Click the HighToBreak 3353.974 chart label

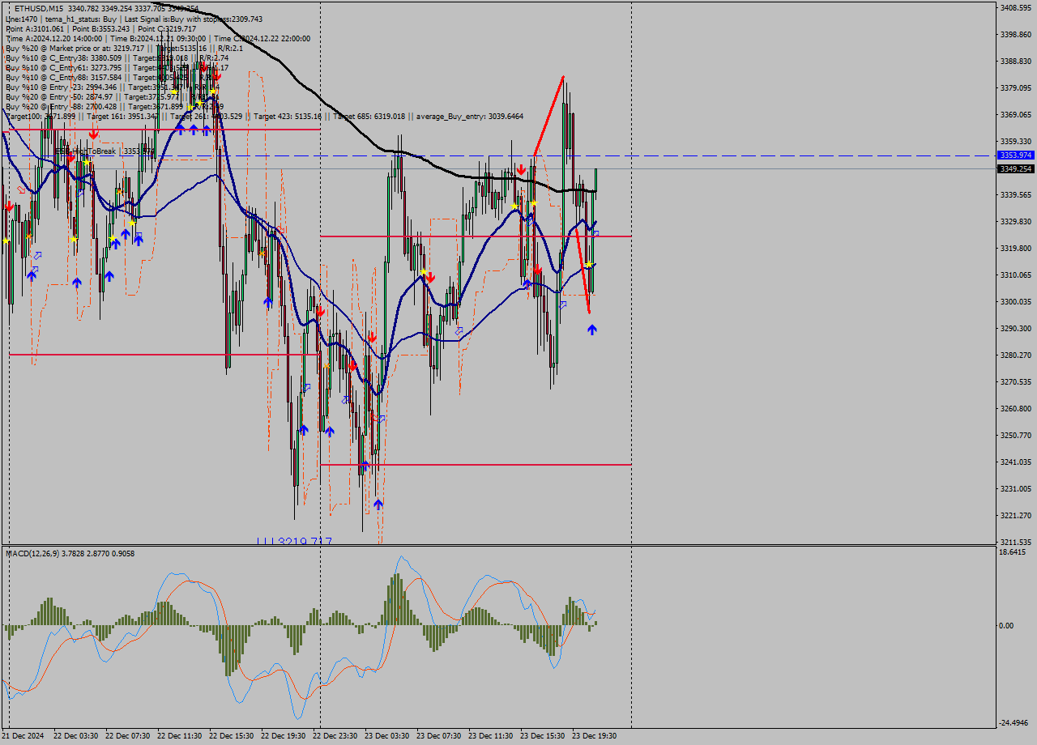coord(104,151)
